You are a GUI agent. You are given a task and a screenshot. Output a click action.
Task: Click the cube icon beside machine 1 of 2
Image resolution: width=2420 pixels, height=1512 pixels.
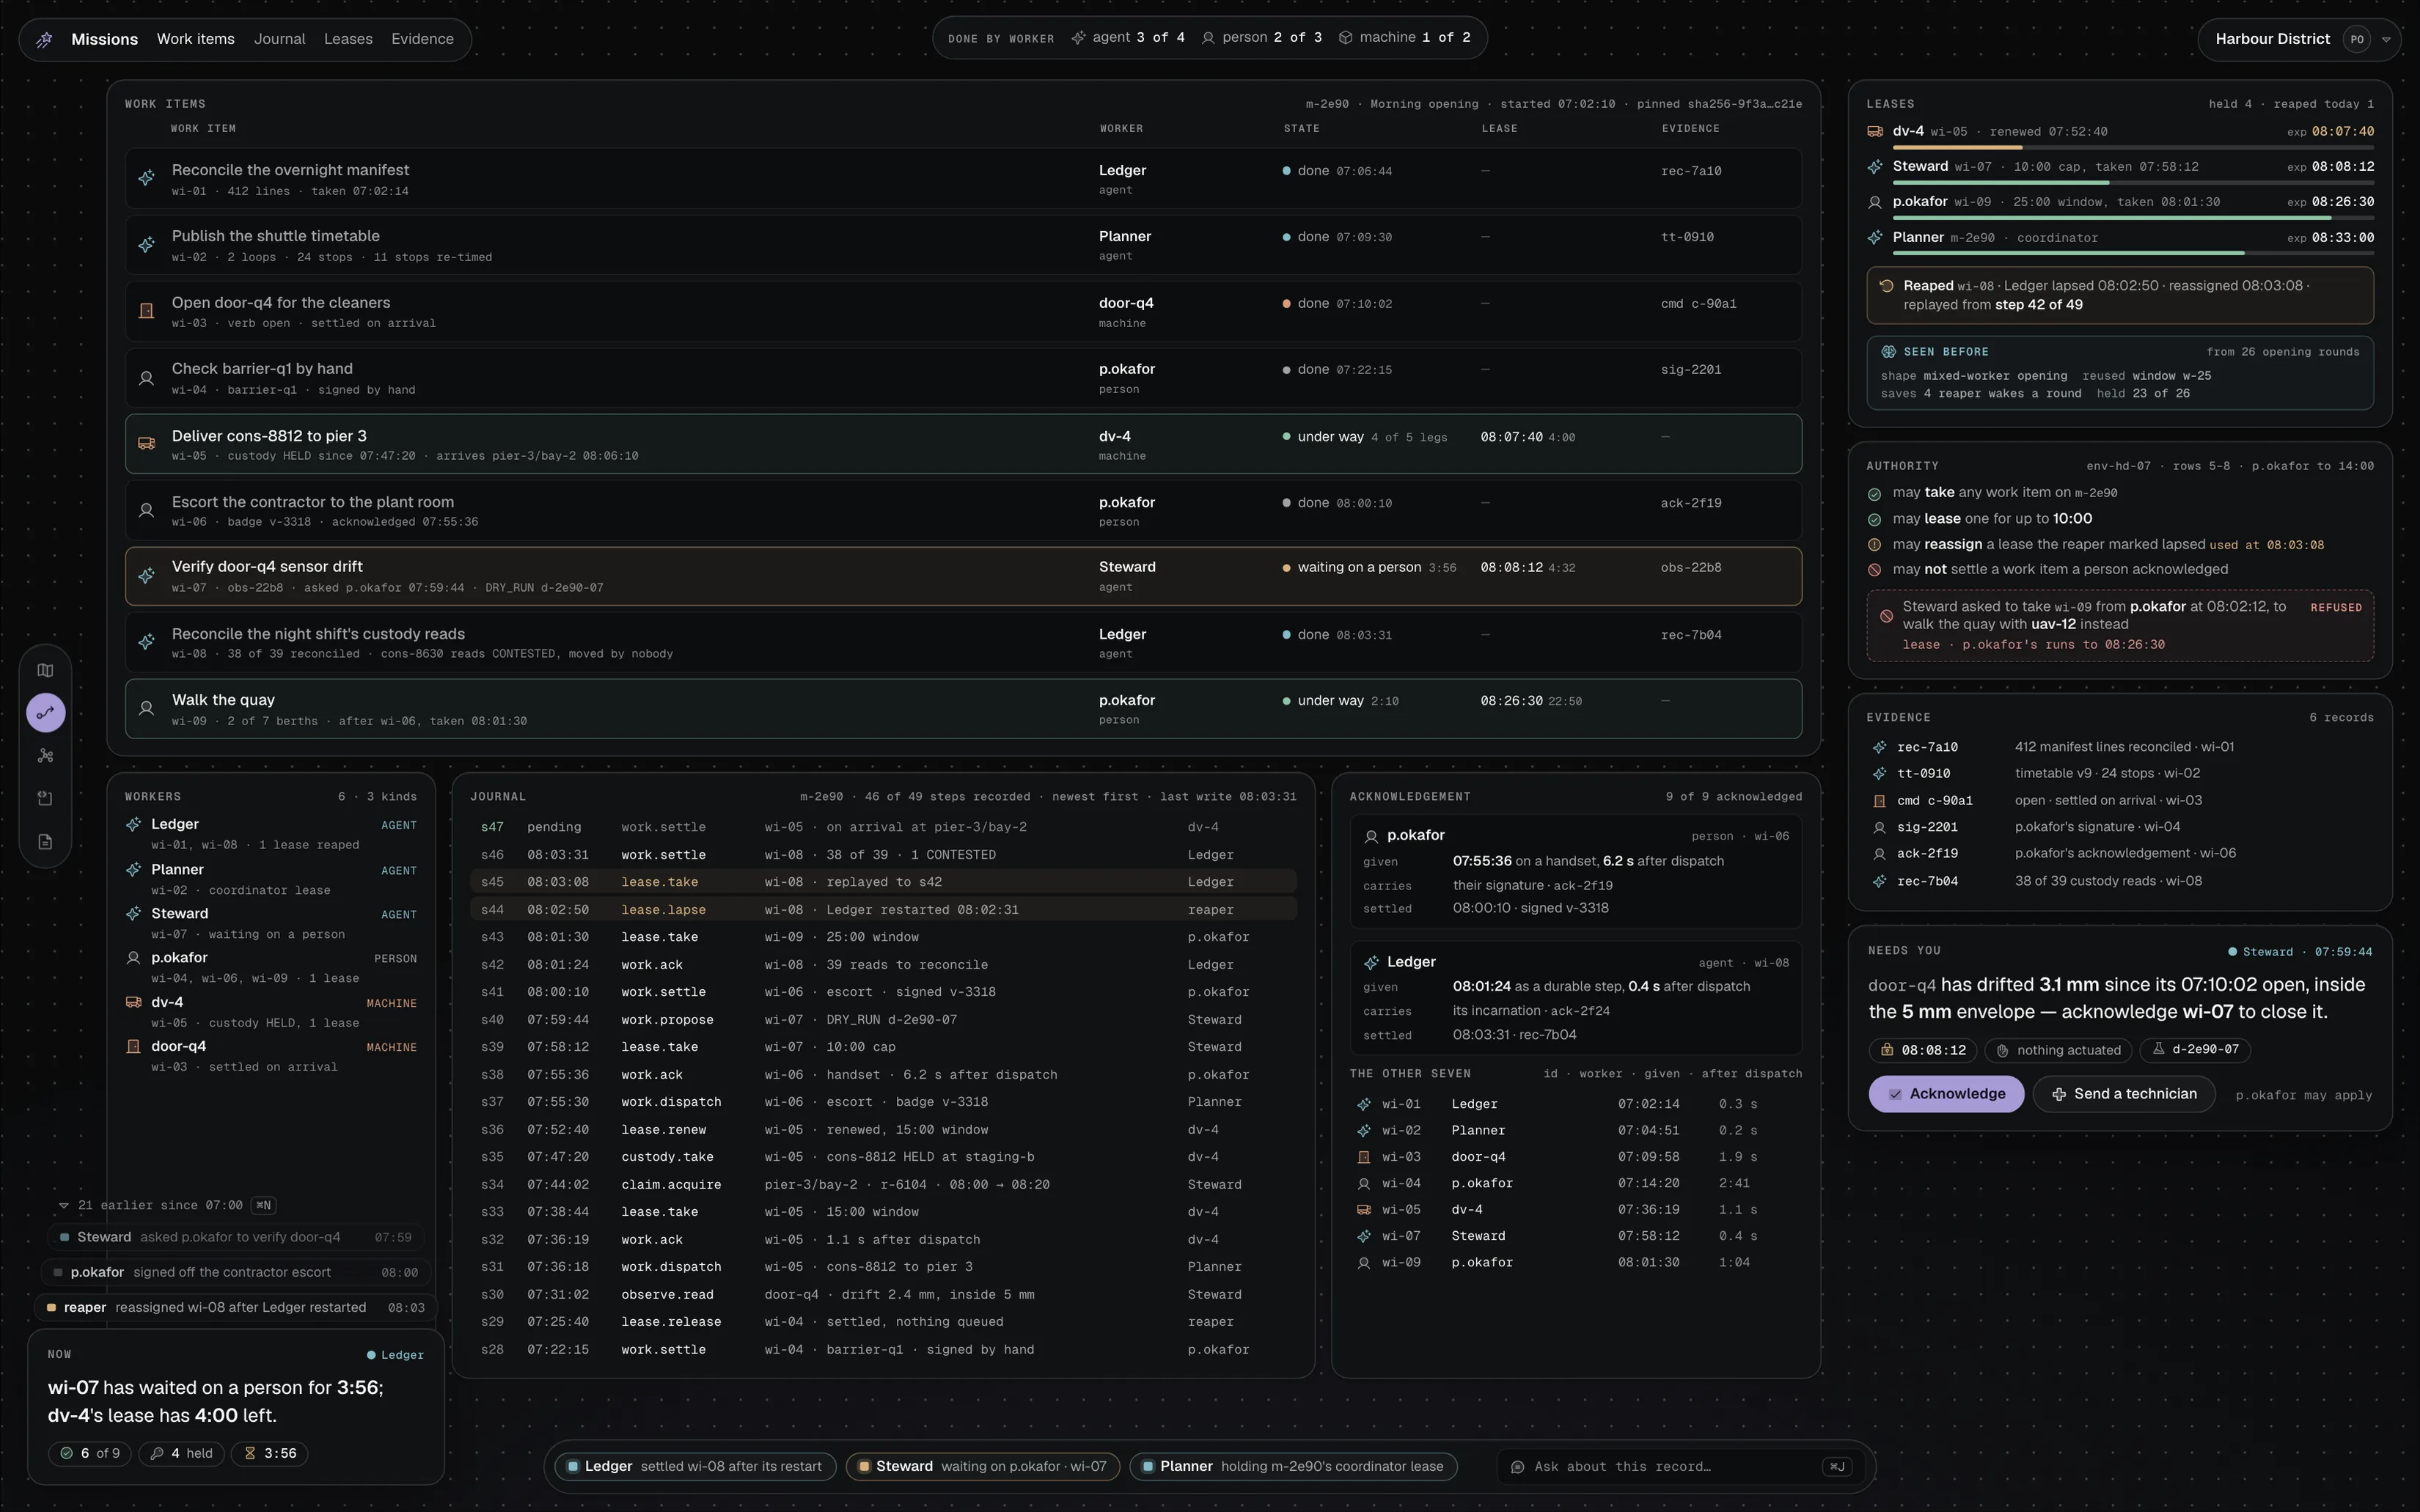pyautogui.click(x=1346, y=38)
